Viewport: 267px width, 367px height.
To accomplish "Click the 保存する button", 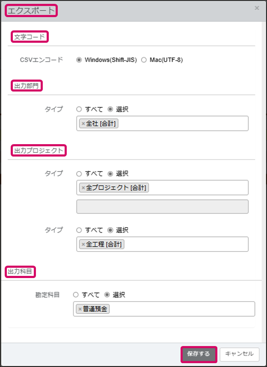I will coord(199,354).
